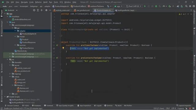The image size is (196, 110).
Task: Collapse the manifests folder
Action: (7, 16)
